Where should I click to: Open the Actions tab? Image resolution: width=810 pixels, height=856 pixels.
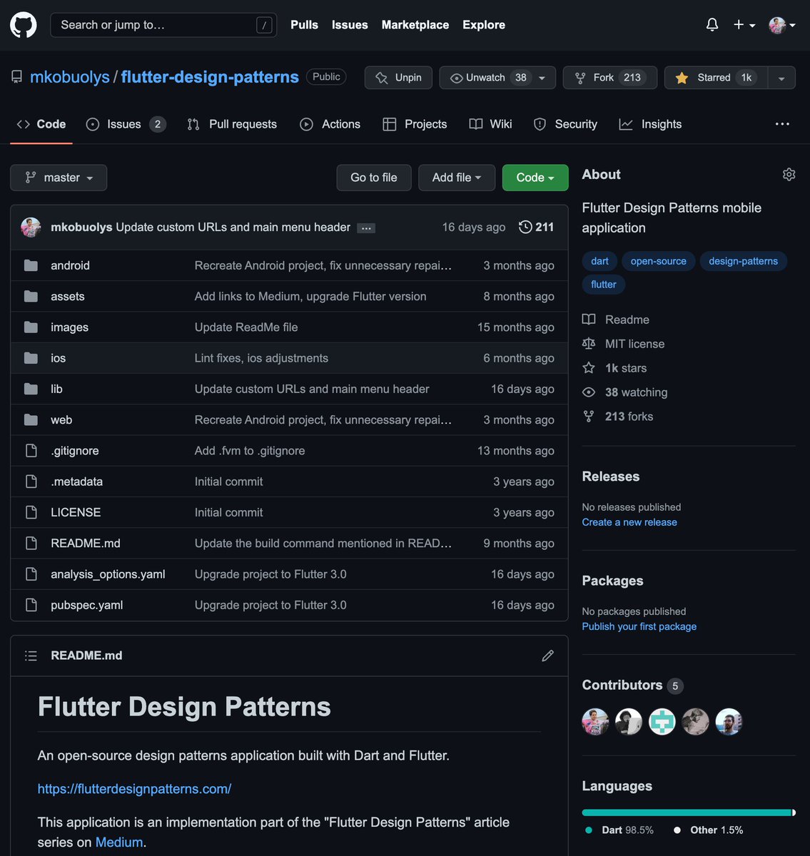[x=330, y=124]
